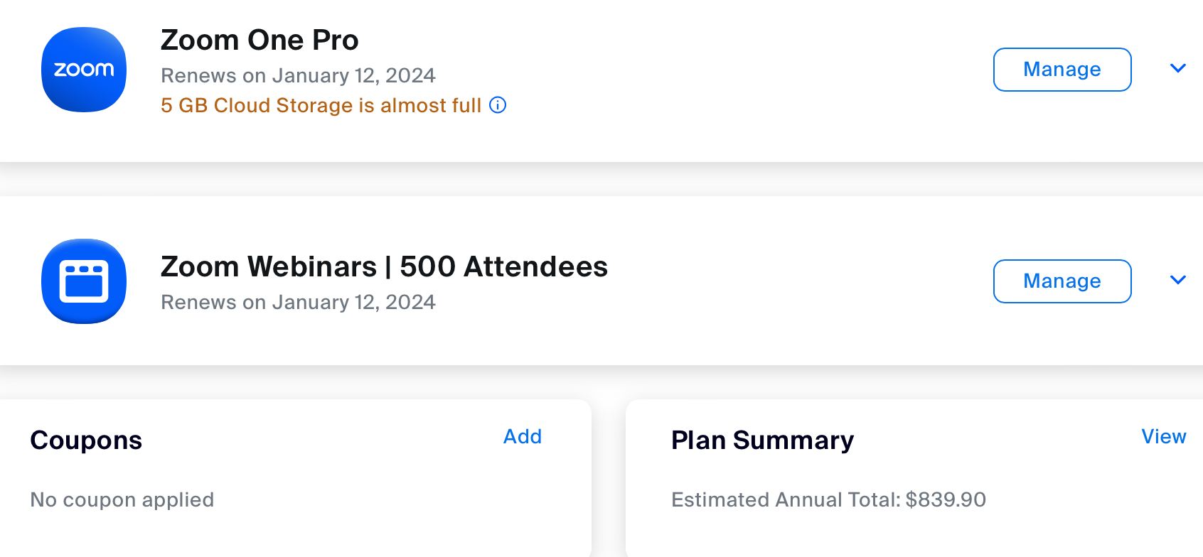
Task: Open the cloud storage info tooltip icon
Action: point(498,105)
